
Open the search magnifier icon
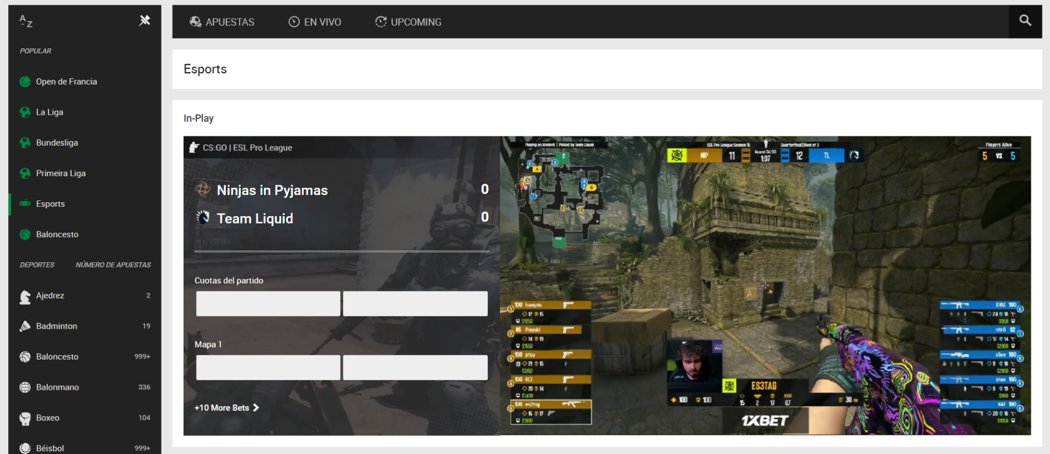click(1025, 20)
